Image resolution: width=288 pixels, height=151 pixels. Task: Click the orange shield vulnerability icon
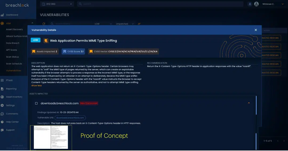click(46, 41)
